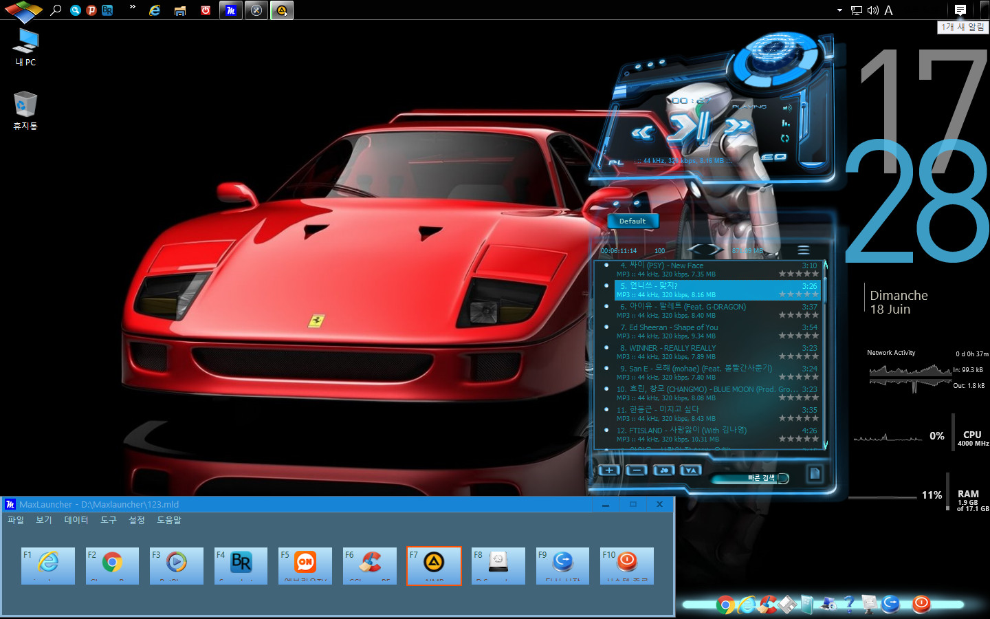Open the notification center icon
The image size is (990, 619).
pyautogui.click(x=960, y=10)
